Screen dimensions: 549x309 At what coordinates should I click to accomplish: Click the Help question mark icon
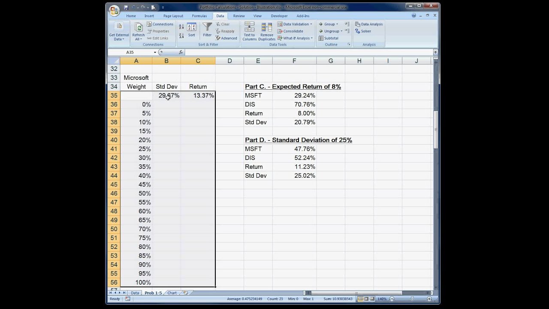click(x=414, y=15)
